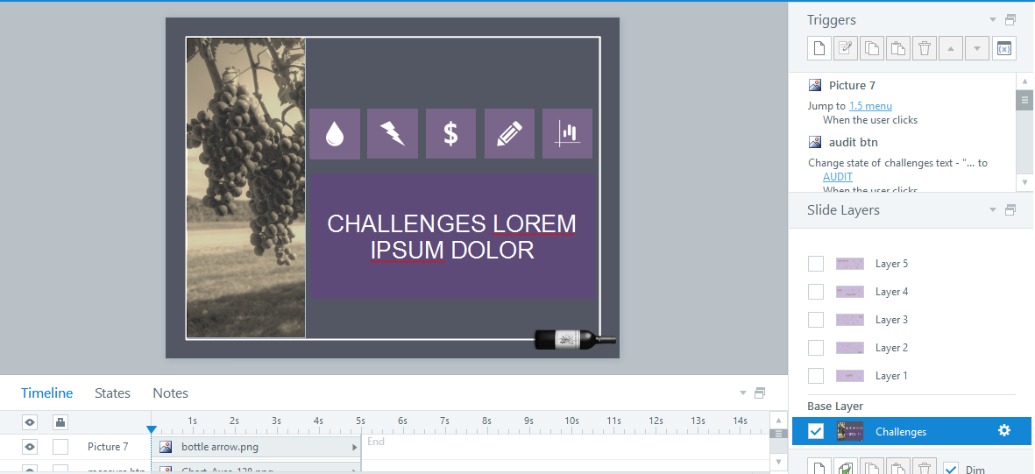Open the Manage project variables (x) button
1035x474 pixels.
pyautogui.click(x=1003, y=48)
